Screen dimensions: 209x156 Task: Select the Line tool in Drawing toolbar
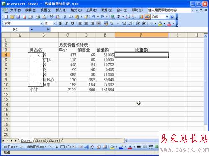pyautogui.click(x=50, y=147)
